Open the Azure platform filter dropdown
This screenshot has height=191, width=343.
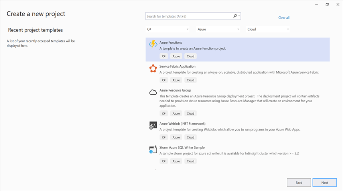(218, 29)
